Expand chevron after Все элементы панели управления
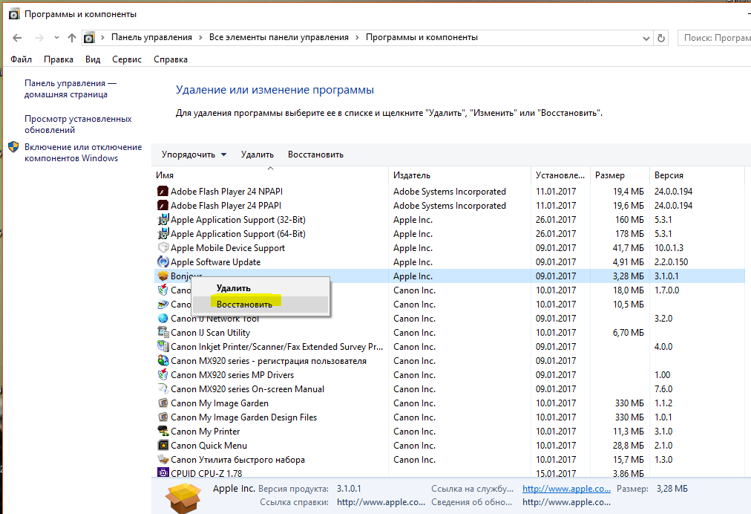 click(x=357, y=37)
